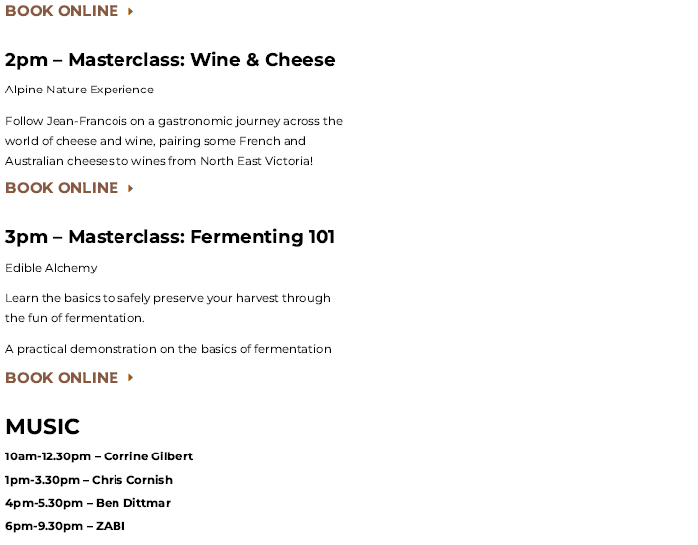Select the 4pm-5.30pm Ben Dittmar music slot
The width and height of the screenshot is (698, 545).
pos(89,503)
